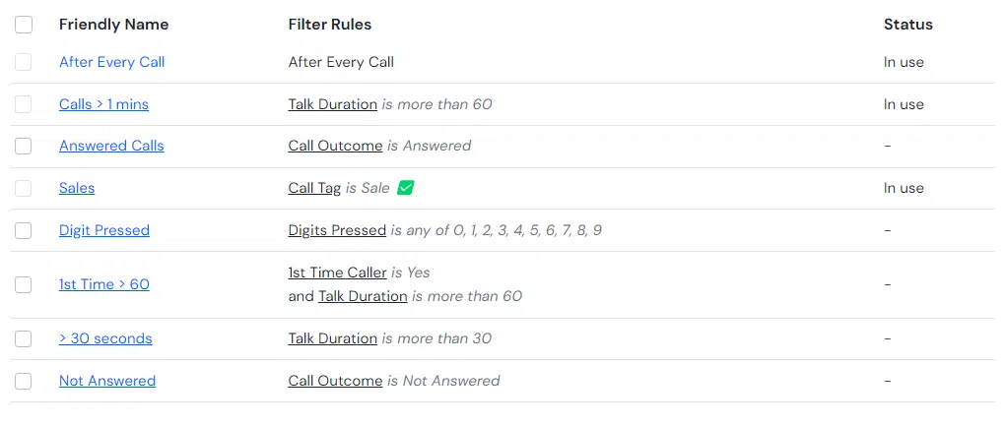Screen dimensions: 1005x425
Task: Click the Friendly Name column header
Action: click(x=114, y=25)
